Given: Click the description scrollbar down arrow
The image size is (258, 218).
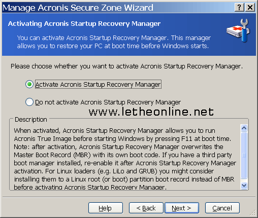Looking at the screenshot, I should pos(244,186).
